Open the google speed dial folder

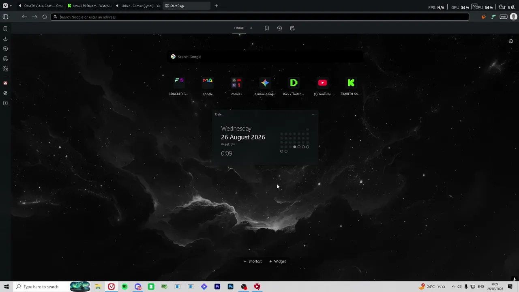[208, 86]
